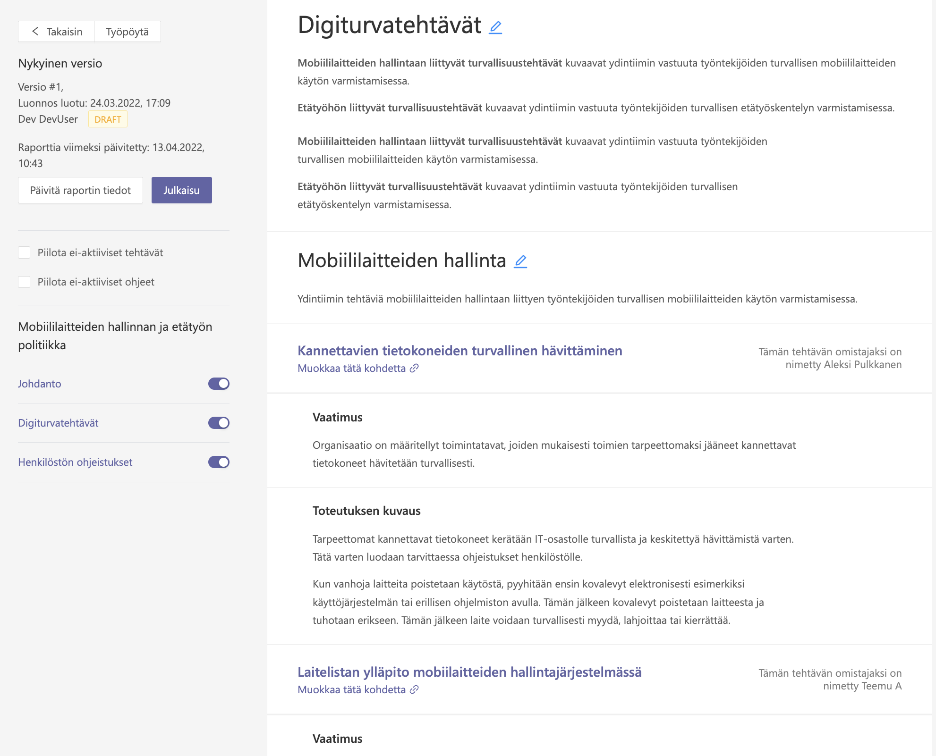Go to Johdanto section link
Screen dimensions: 936x756
(40, 384)
